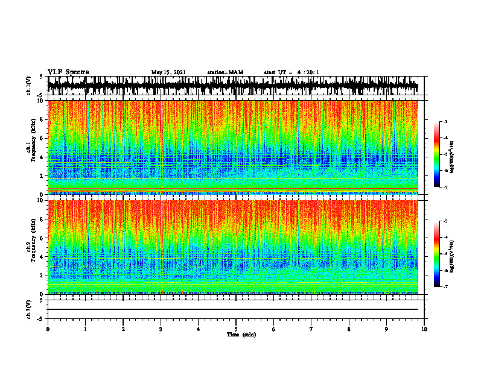The image size is (478, 369).
Task: Click the log(PSD) label beside ch.2 color bar
Action: pos(451,256)
